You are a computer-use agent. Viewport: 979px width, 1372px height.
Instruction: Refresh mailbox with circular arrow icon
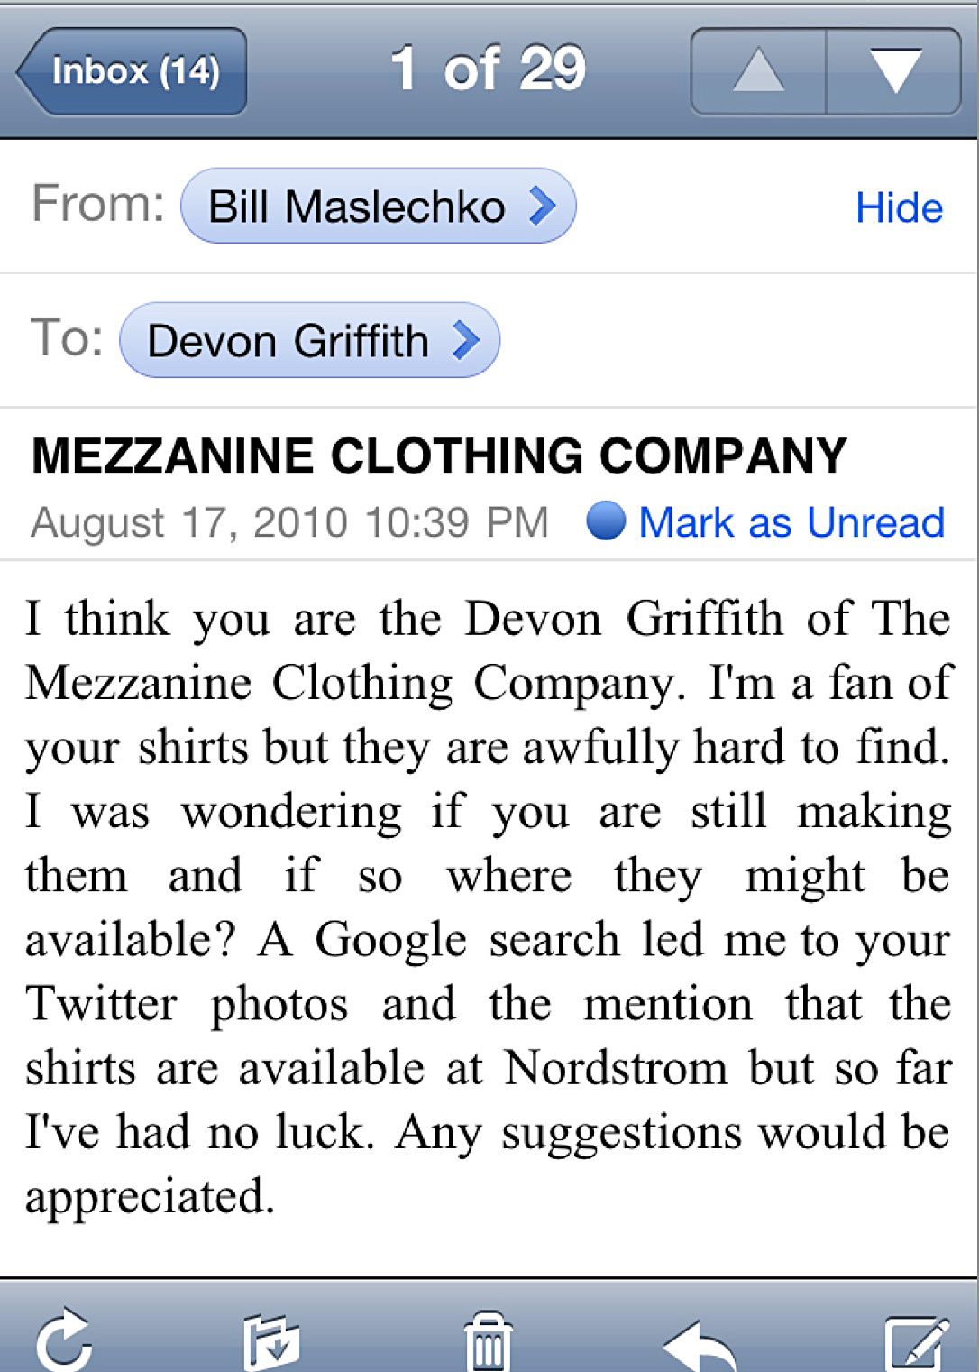click(x=65, y=1341)
